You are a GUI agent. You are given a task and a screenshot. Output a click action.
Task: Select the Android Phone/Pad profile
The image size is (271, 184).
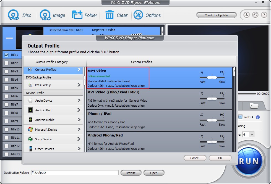(x=159, y=142)
